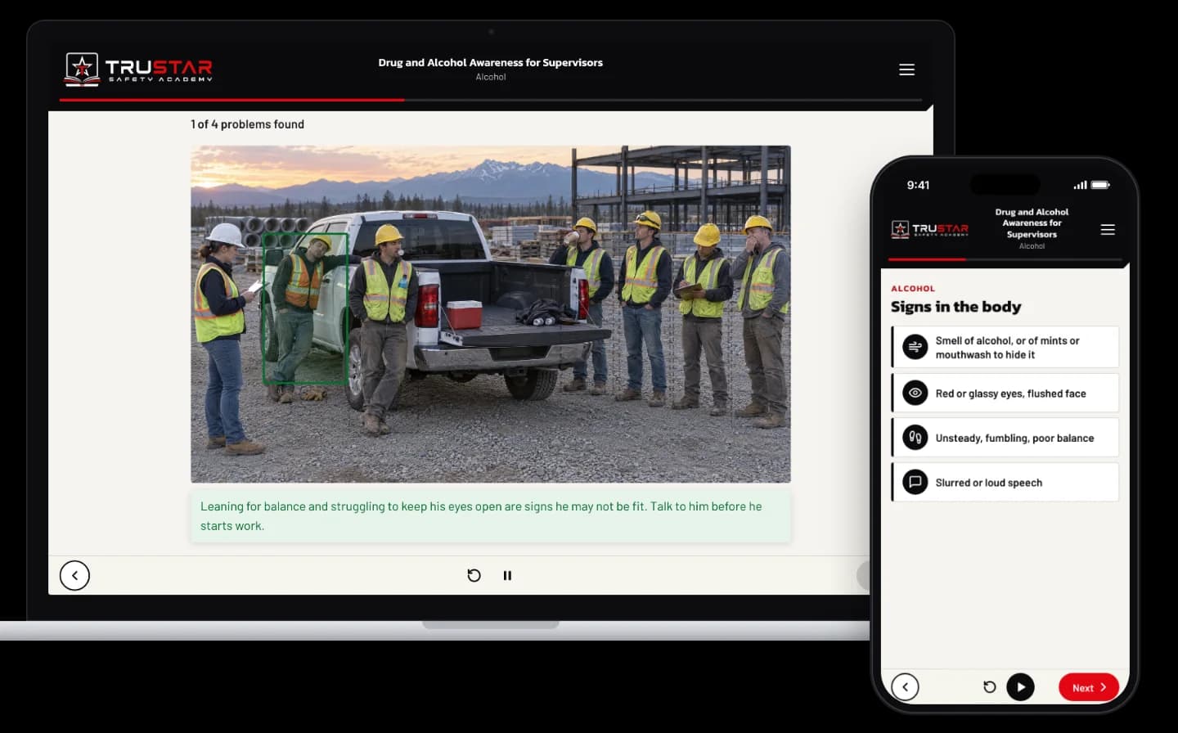This screenshot has width=1178, height=733.
Task: Select the footprints icon for unsteady balance
Action: pos(915,438)
